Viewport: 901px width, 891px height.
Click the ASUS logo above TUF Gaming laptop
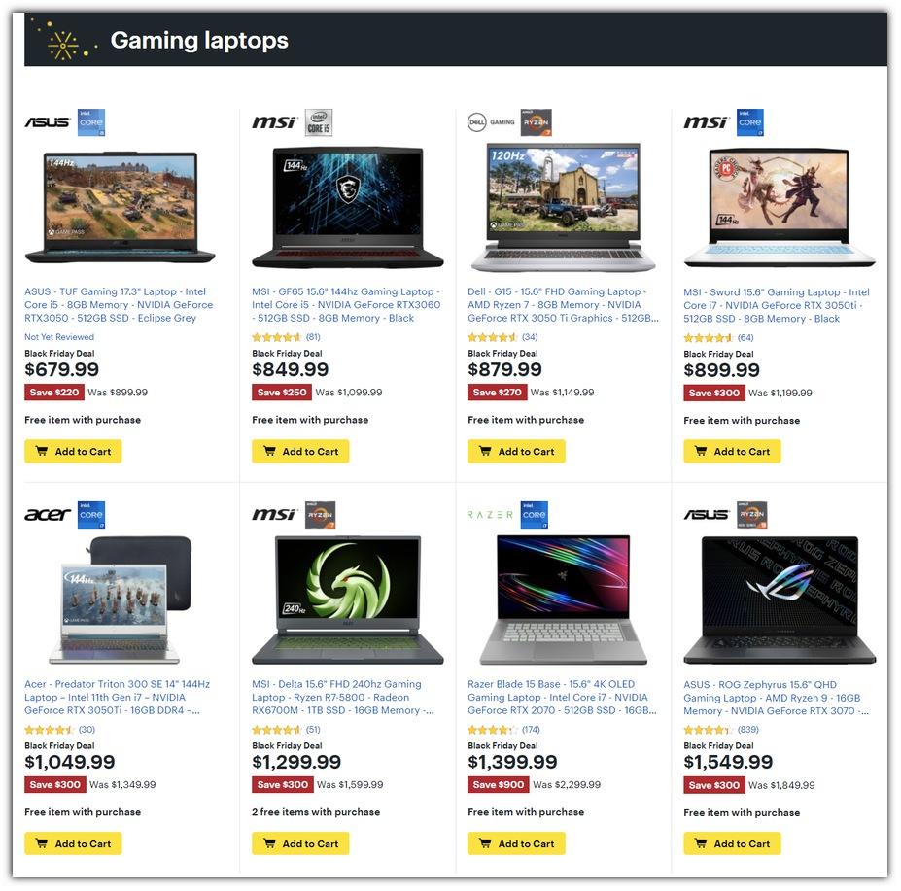tap(47, 122)
